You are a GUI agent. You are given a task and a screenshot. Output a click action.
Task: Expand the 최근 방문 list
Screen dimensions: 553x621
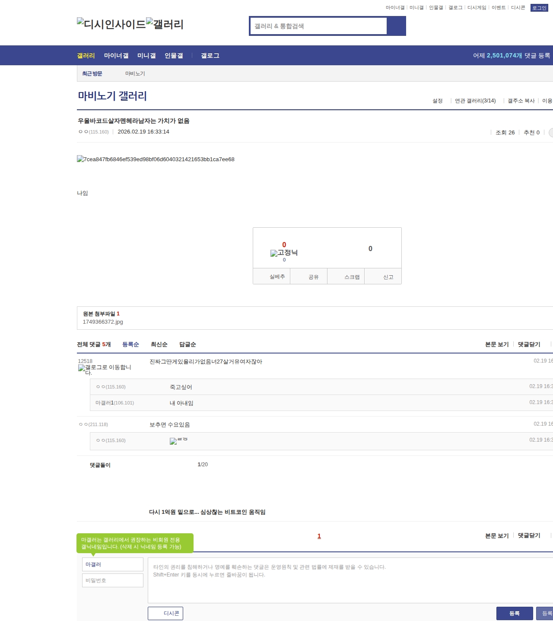tap(92, 74)
